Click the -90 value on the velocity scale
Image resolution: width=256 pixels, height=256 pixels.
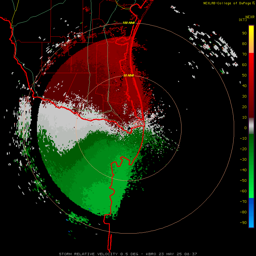[243, 223]
